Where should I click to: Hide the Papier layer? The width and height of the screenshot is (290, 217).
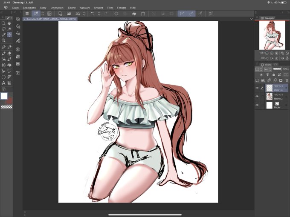coord(257,105)
